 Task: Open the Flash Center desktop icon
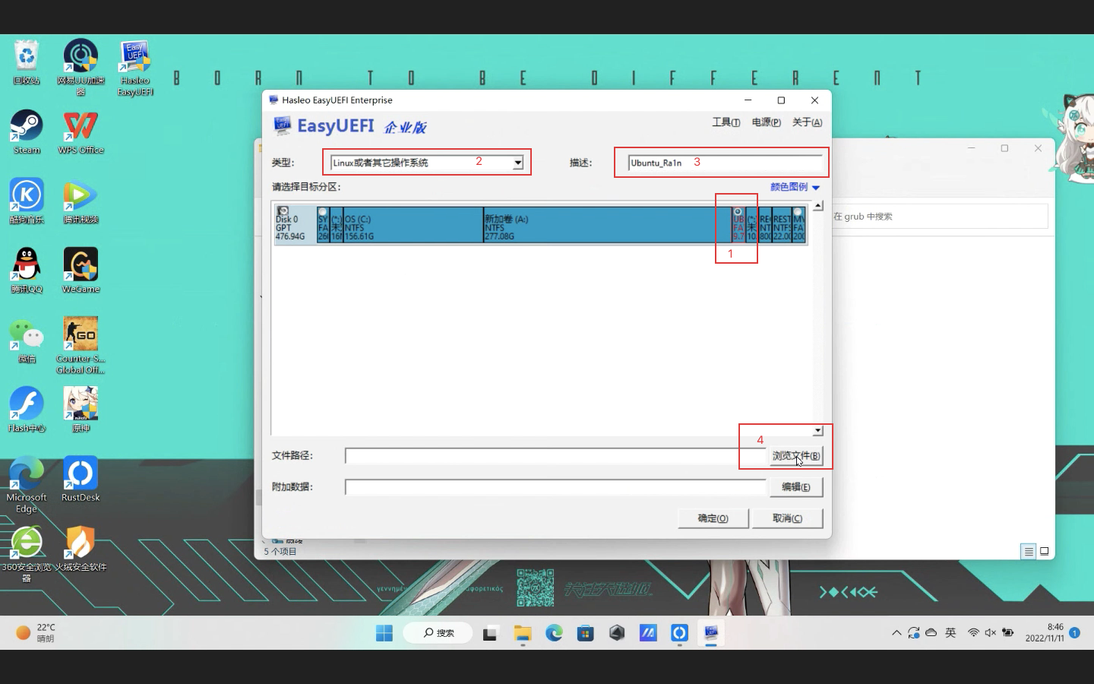tap(27, 410)
